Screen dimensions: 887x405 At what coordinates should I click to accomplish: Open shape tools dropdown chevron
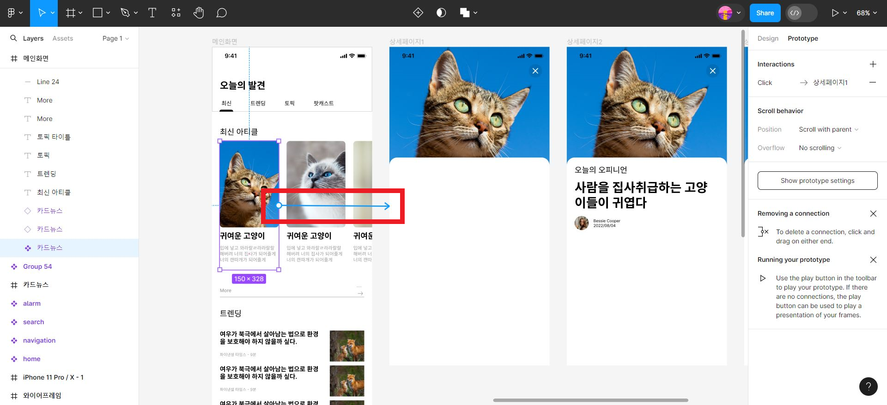108,13
